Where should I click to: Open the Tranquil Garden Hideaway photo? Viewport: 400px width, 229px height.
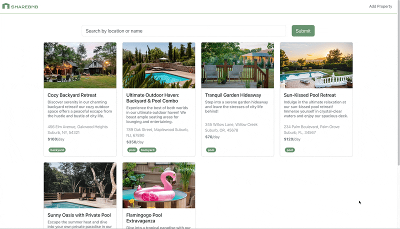click(x=237, y=65)
